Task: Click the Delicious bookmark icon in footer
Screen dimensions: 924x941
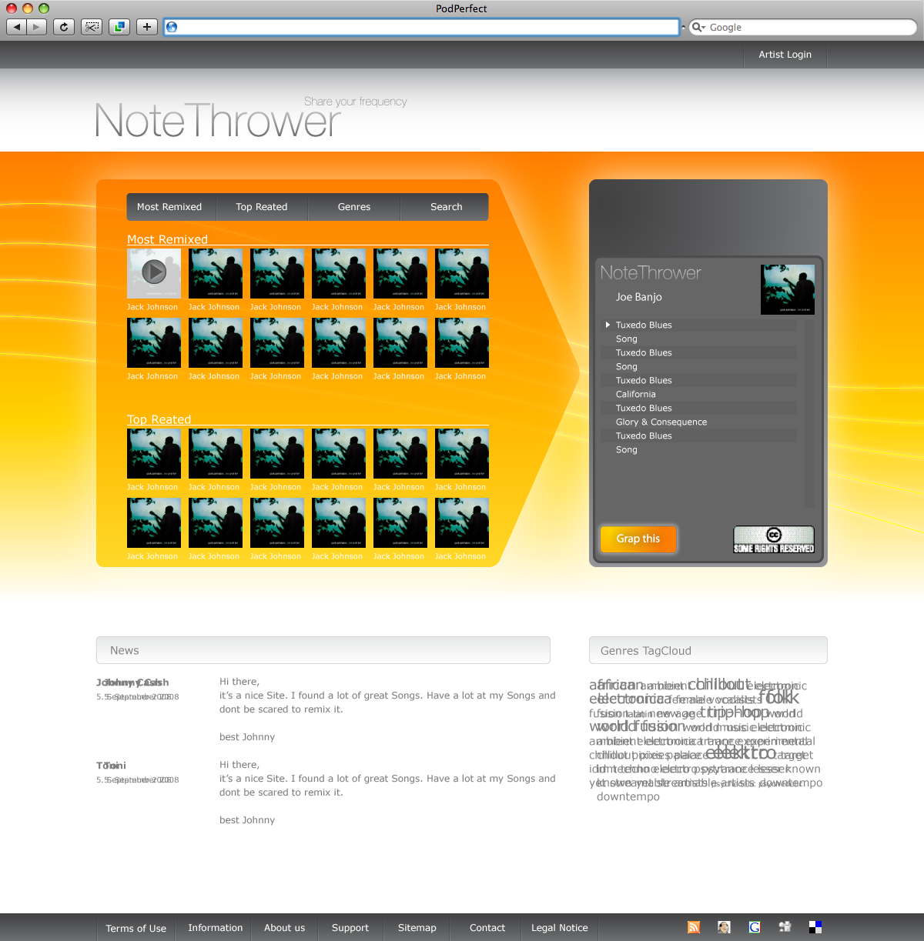Action: 815,927
